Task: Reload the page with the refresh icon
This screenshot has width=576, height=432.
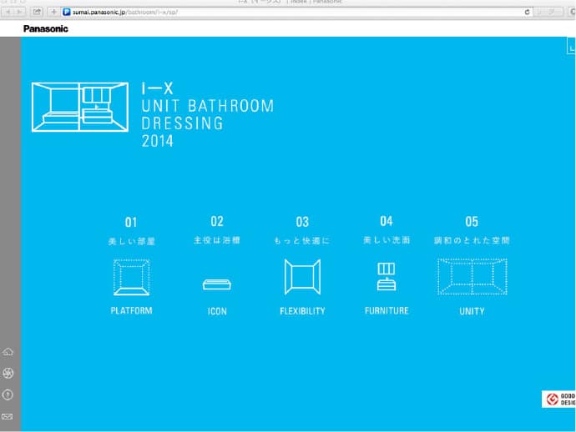Action: 527,13
